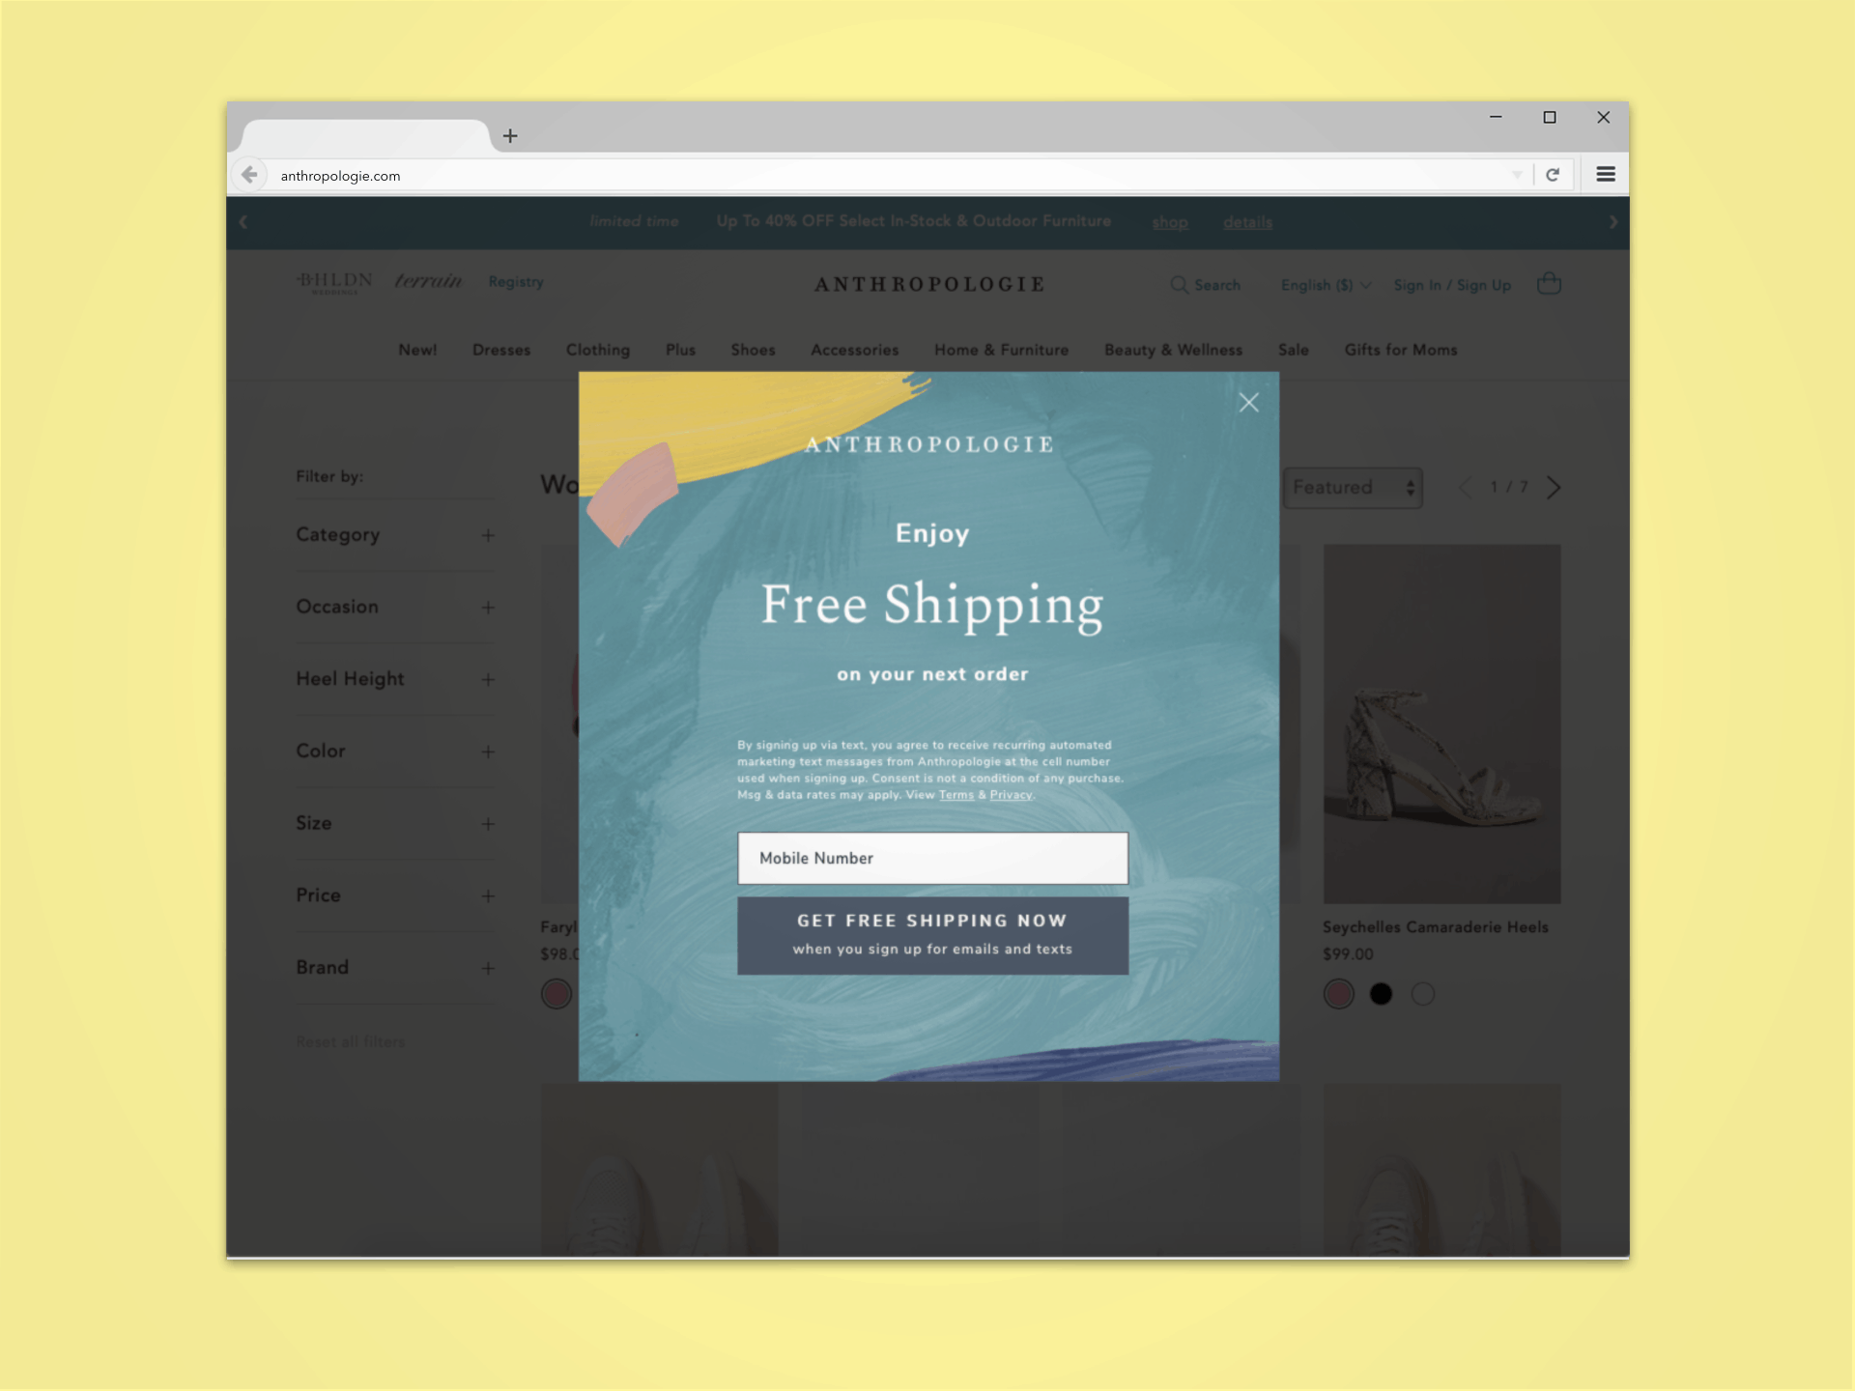Click the close (X) button on the popup
The width and height of the screenshot is (1855, 1391).
coord(1247,400)
